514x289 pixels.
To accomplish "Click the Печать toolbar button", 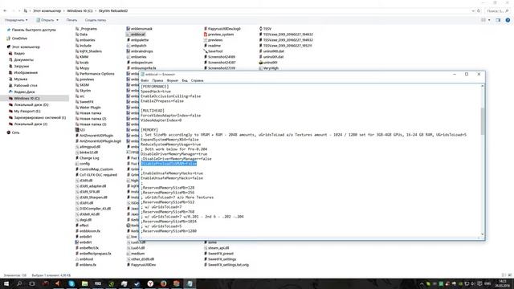I will [x=71, y=20].
